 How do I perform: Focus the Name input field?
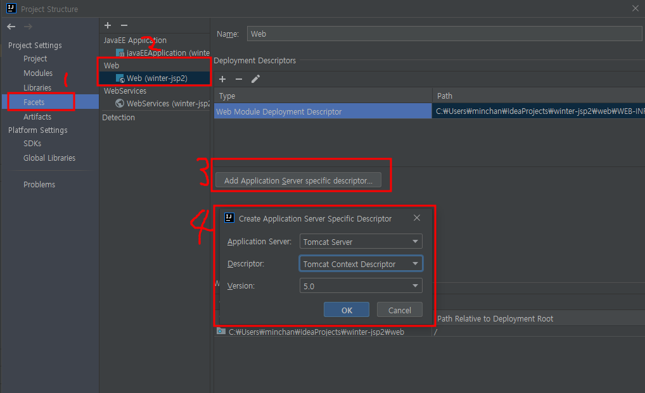click(x=444, y=34)
